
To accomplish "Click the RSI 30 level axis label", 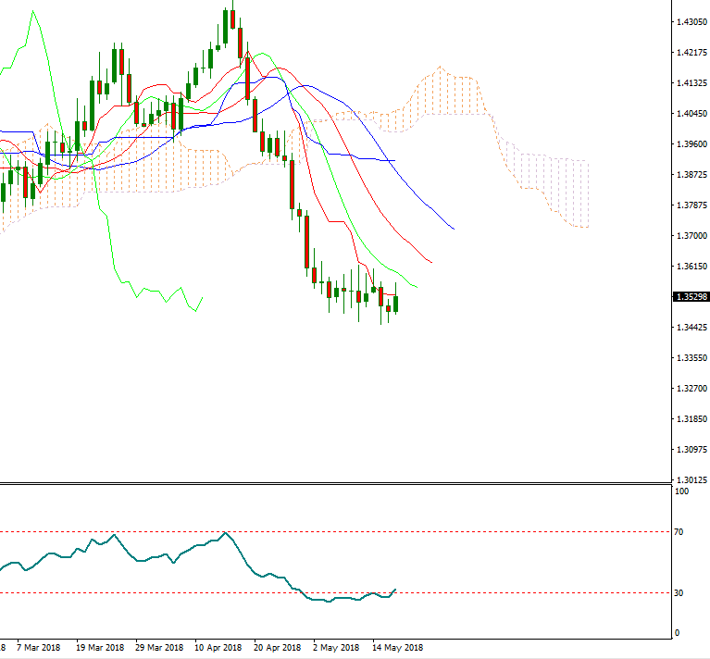I will 679,593.
